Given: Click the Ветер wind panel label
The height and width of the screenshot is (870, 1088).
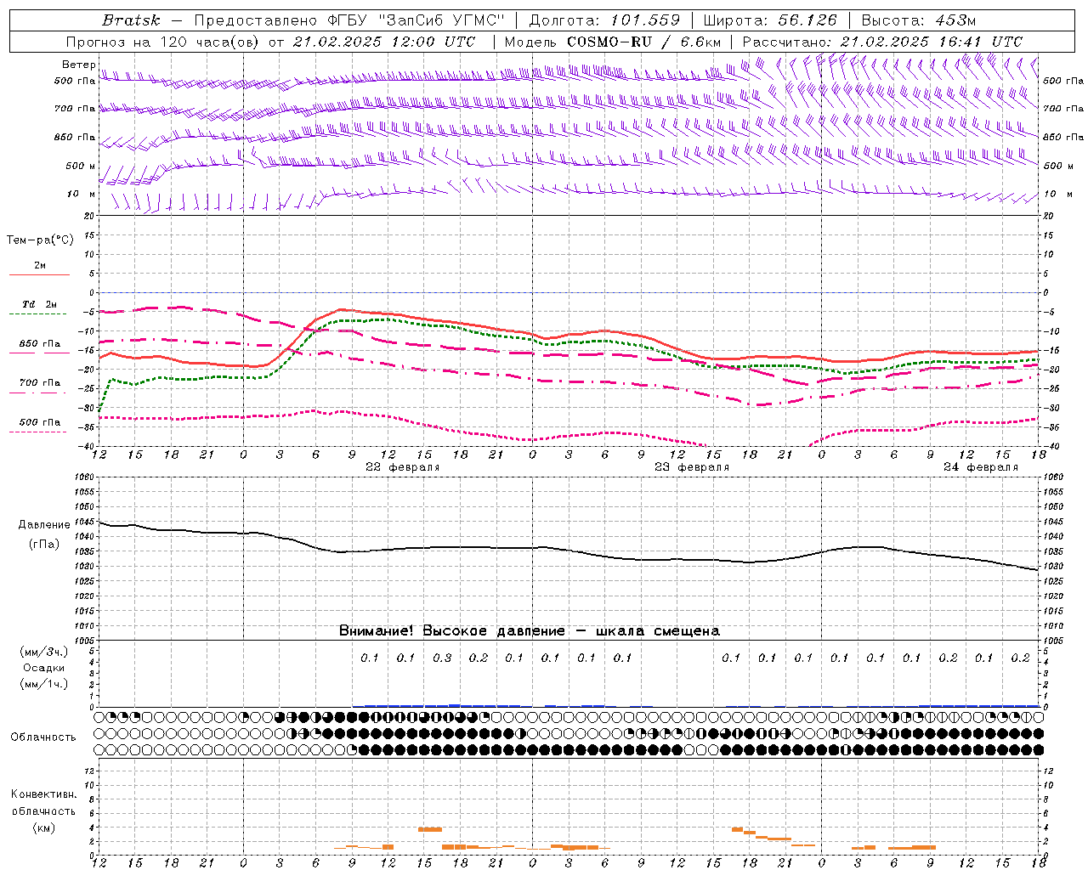Looking at the screenshot, I should point(78,65).
